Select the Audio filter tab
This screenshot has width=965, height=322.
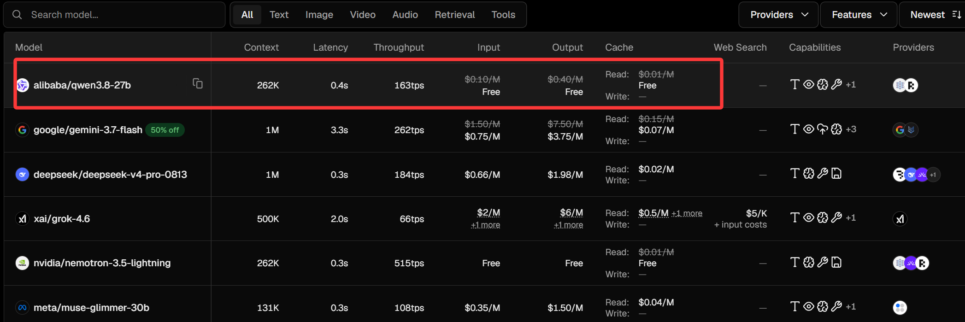click(x=405, y=15)
